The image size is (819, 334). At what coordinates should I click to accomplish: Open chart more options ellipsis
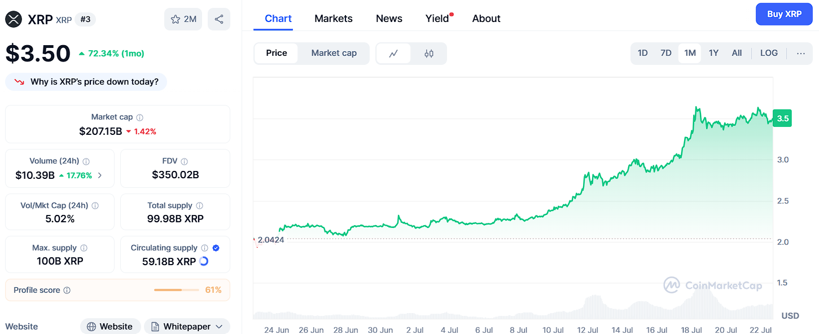click(x=801, y=54)
